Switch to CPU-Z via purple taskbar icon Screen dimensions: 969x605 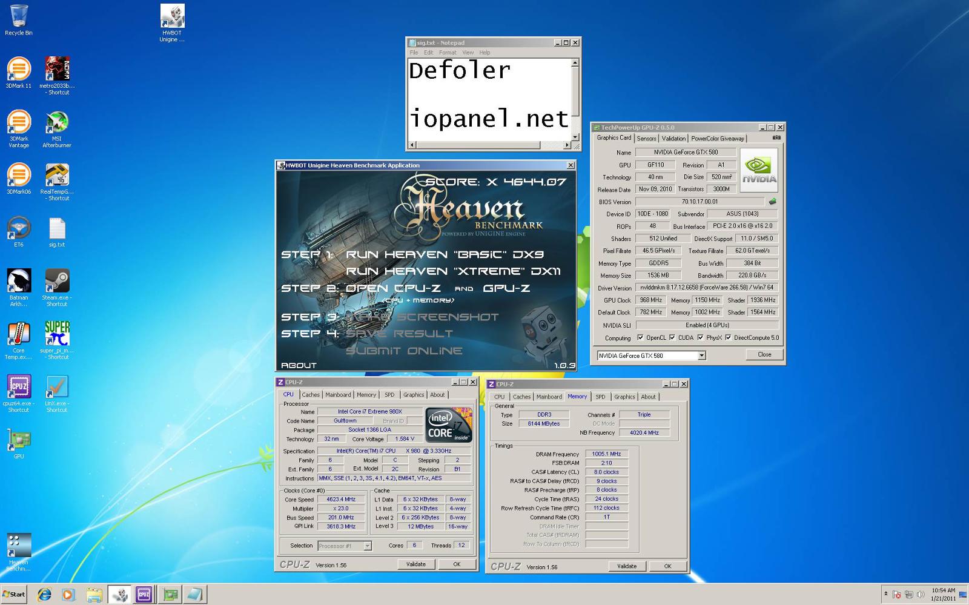click(144, 595)
